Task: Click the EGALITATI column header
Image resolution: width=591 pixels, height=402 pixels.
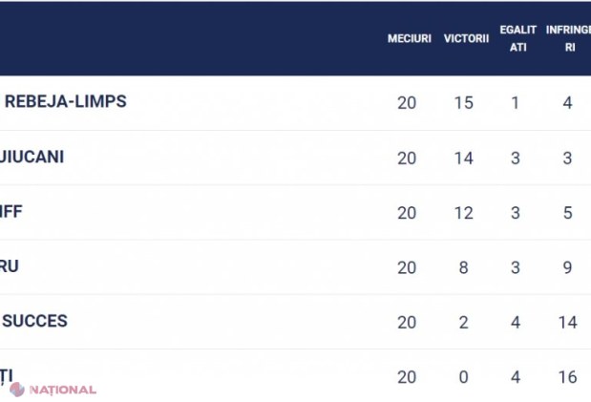Action: (x=517, y=38)
